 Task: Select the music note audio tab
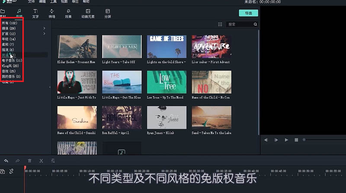(x=19, y=13)
